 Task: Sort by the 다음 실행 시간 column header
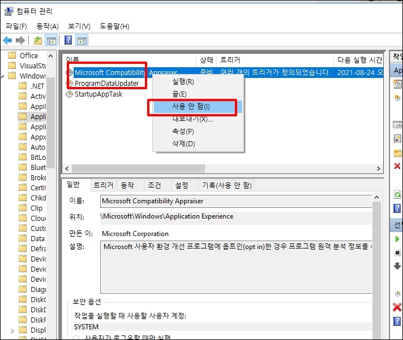359,60
